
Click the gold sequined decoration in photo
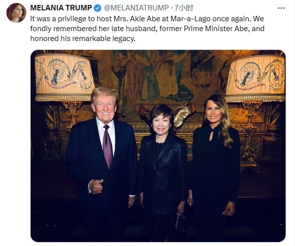tap(183, 114)
